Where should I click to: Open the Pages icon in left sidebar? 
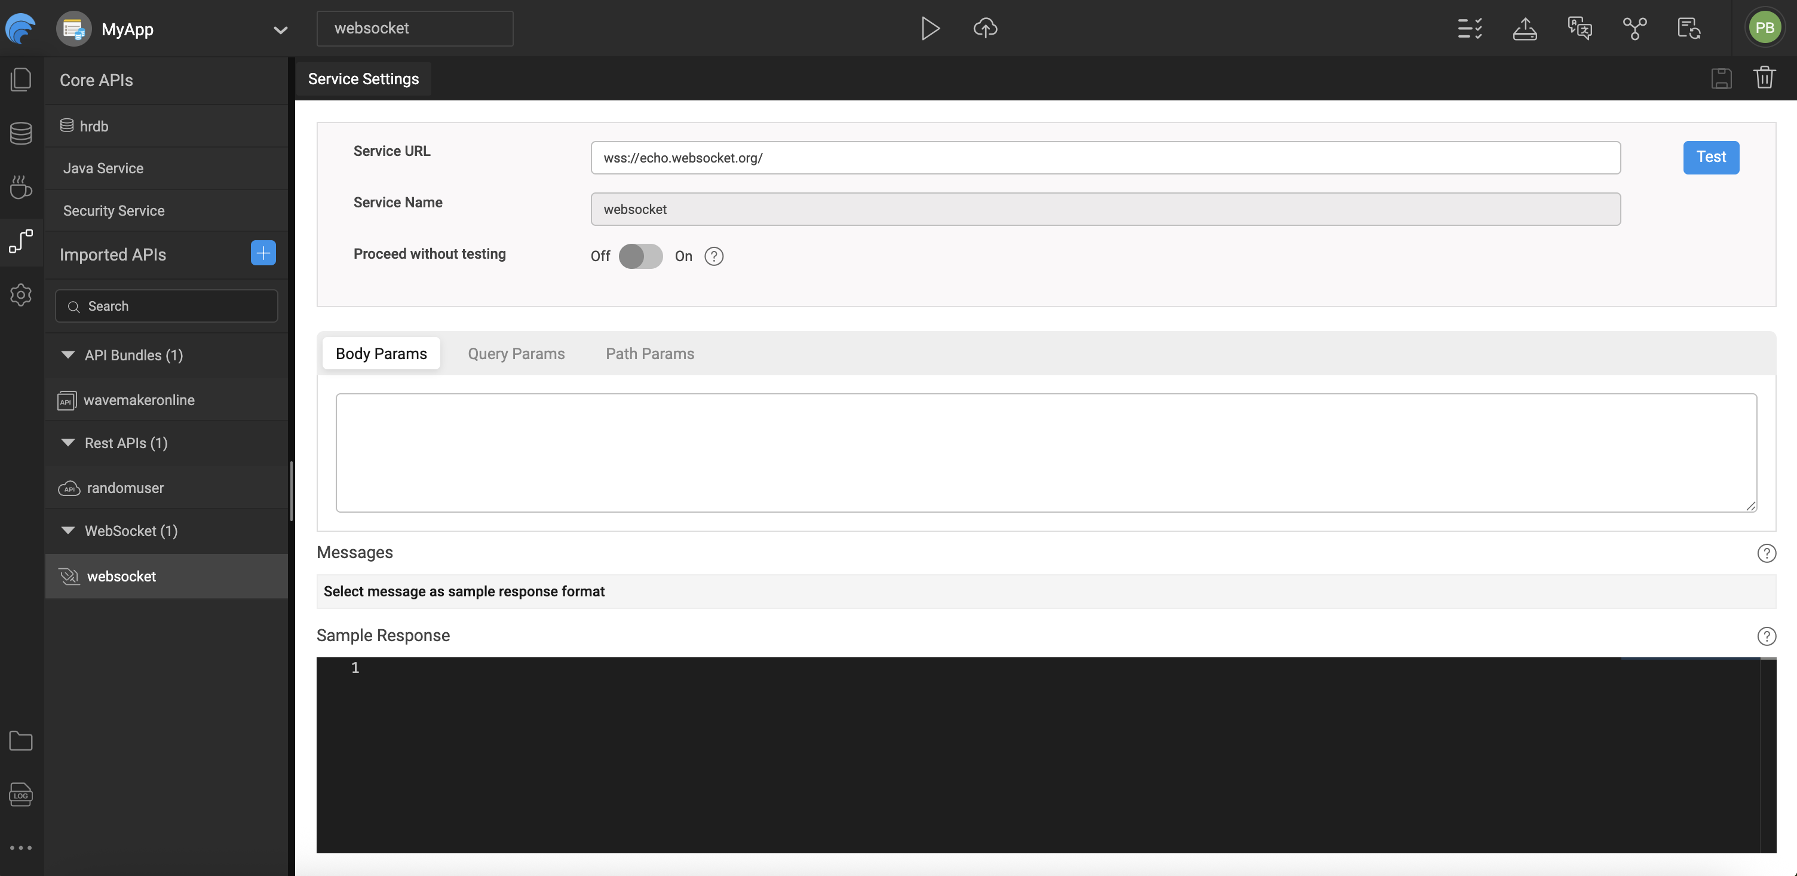pos(21,79)
